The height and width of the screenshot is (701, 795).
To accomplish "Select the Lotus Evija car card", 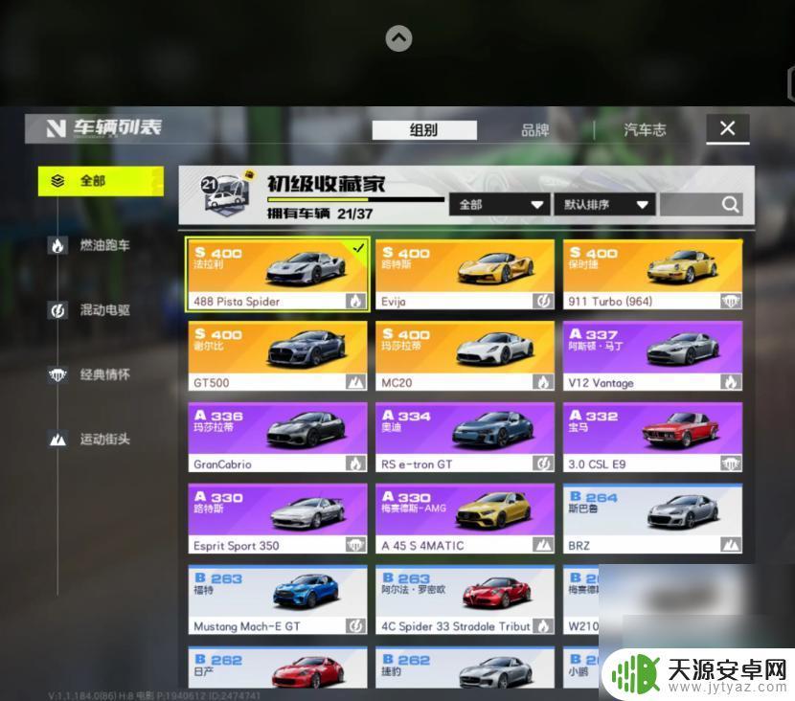I will coord(465,274).
